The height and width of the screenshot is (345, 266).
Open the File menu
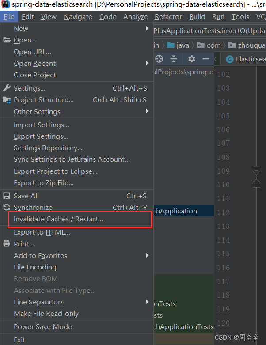(x=9, y=17)
